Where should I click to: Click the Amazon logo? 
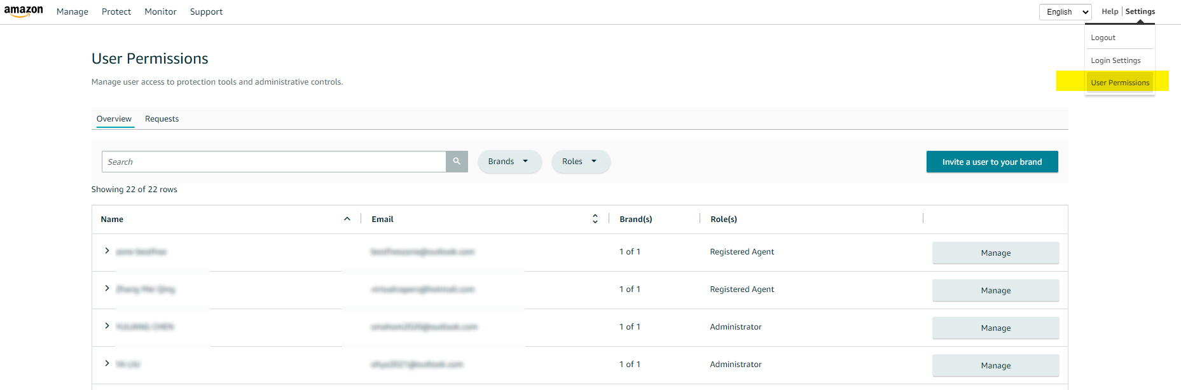coord(24,11)
